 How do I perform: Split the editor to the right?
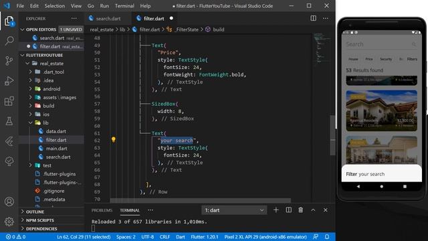[314, 18]
